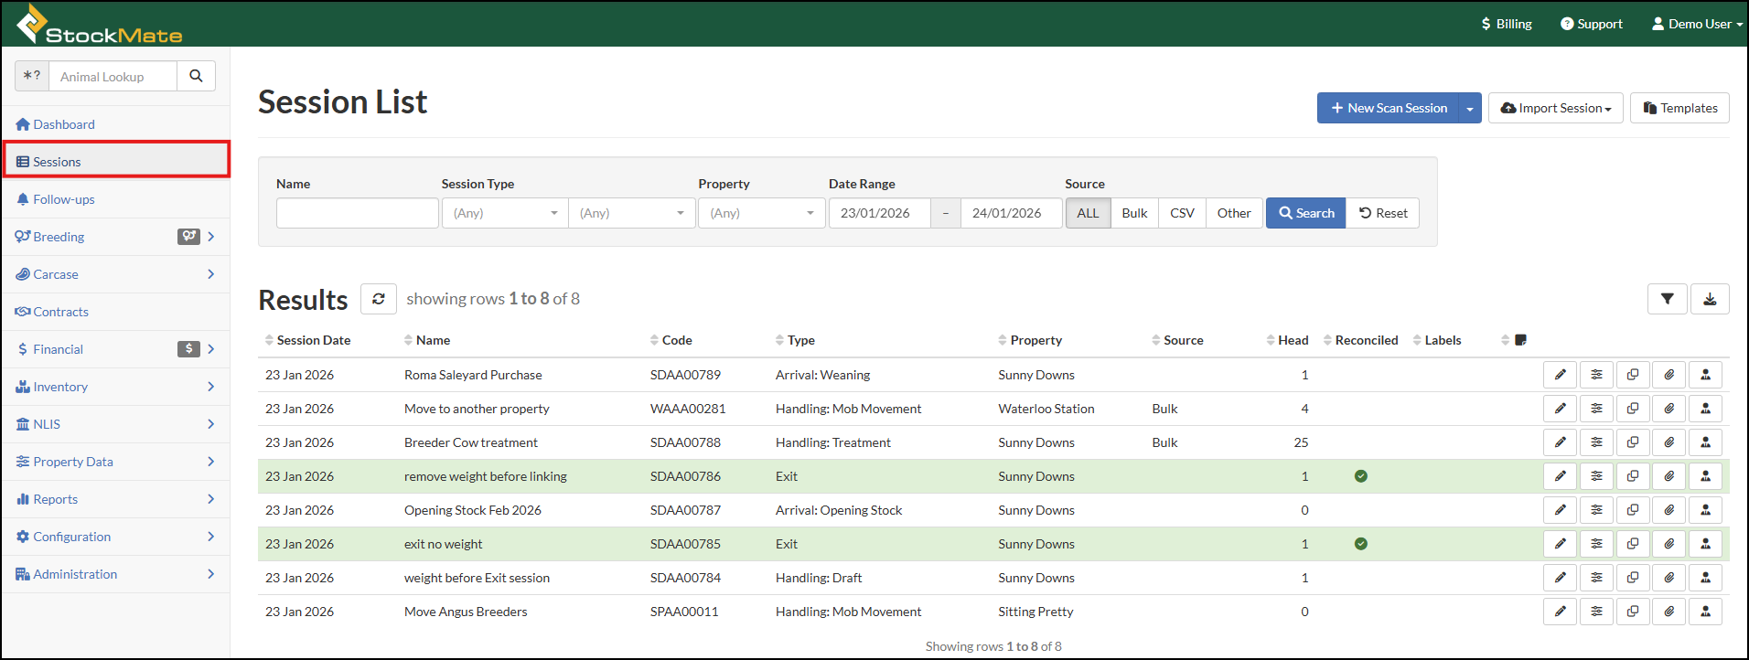The image size is (1749, 660).
Task: Open the Import Session dropdown
Action: (x=1555, y=108)
